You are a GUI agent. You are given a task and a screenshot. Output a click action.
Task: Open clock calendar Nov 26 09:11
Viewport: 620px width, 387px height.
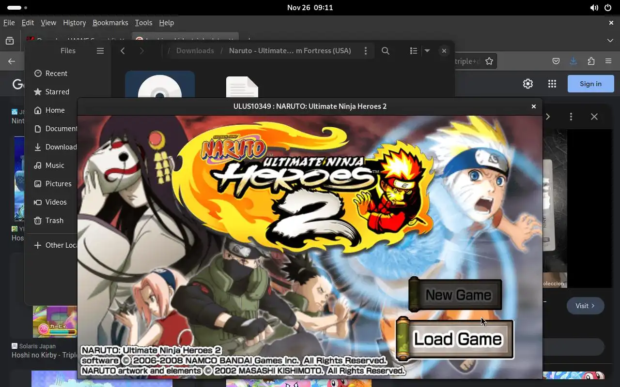pos(310,8)
